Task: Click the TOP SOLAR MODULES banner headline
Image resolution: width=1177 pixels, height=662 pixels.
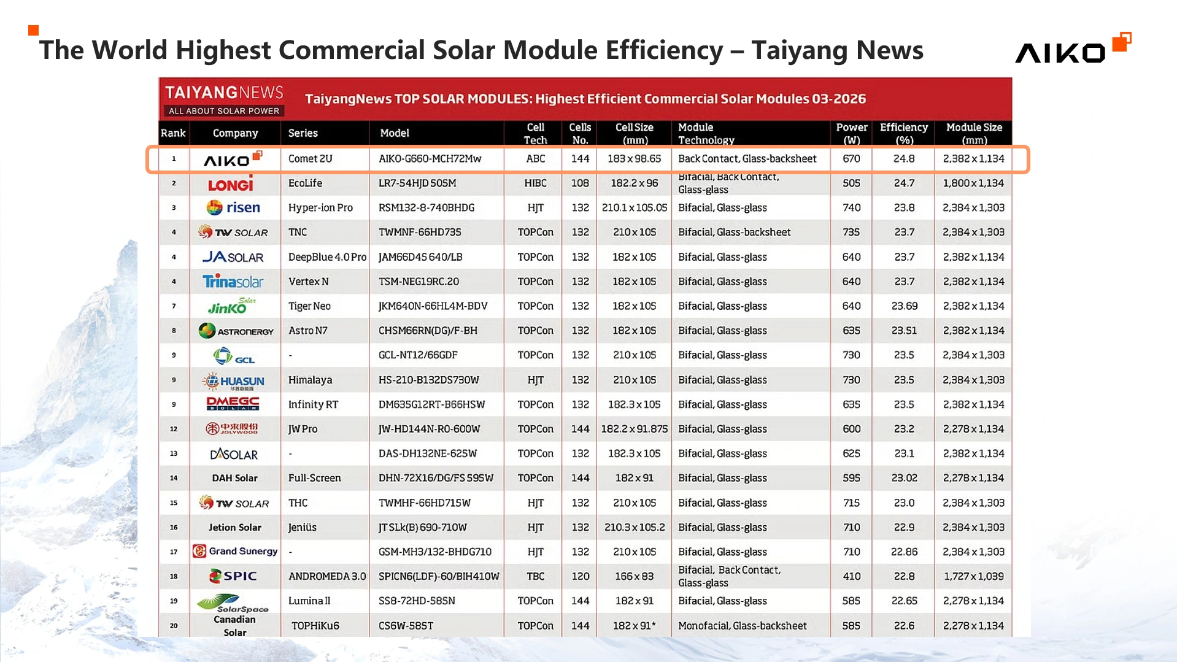Action: pos(585,99)
